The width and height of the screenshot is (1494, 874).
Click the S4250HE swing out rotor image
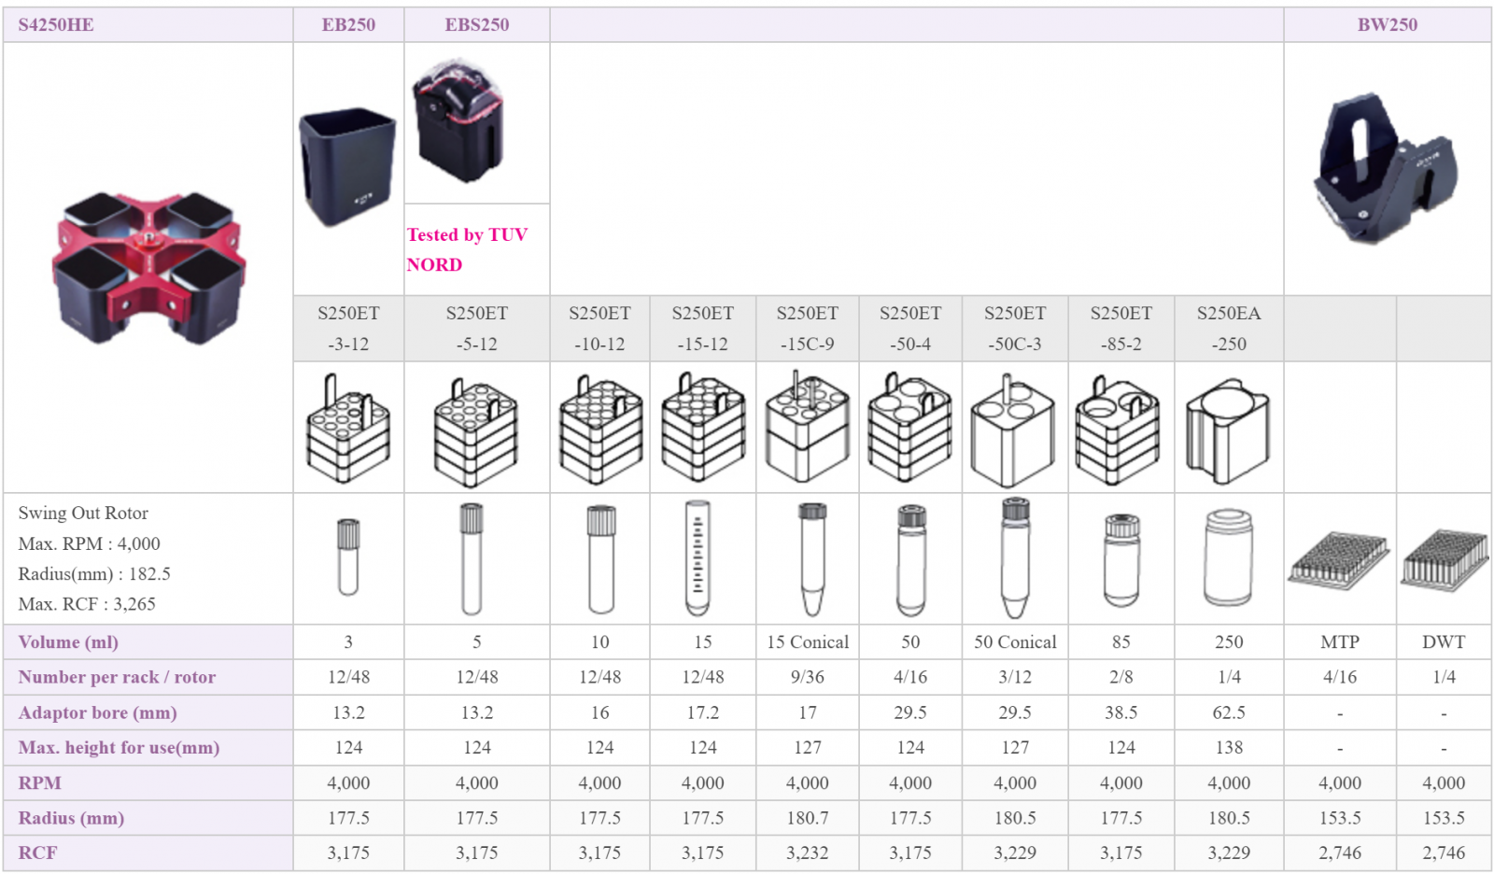tap(148, 268)
